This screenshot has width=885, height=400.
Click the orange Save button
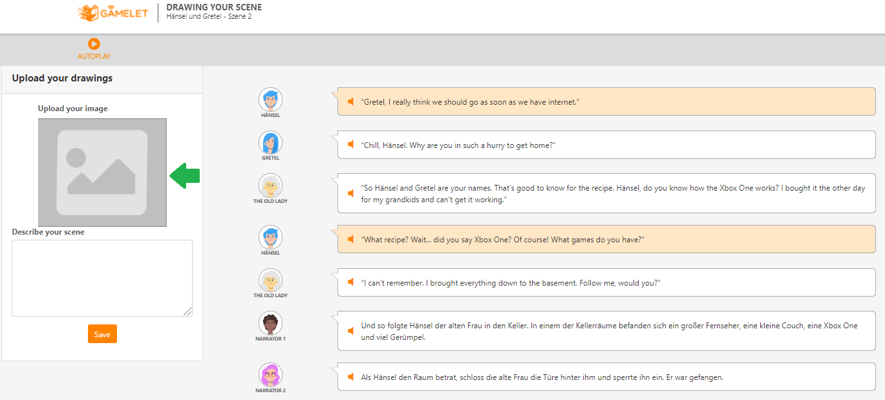click(102, 334)
